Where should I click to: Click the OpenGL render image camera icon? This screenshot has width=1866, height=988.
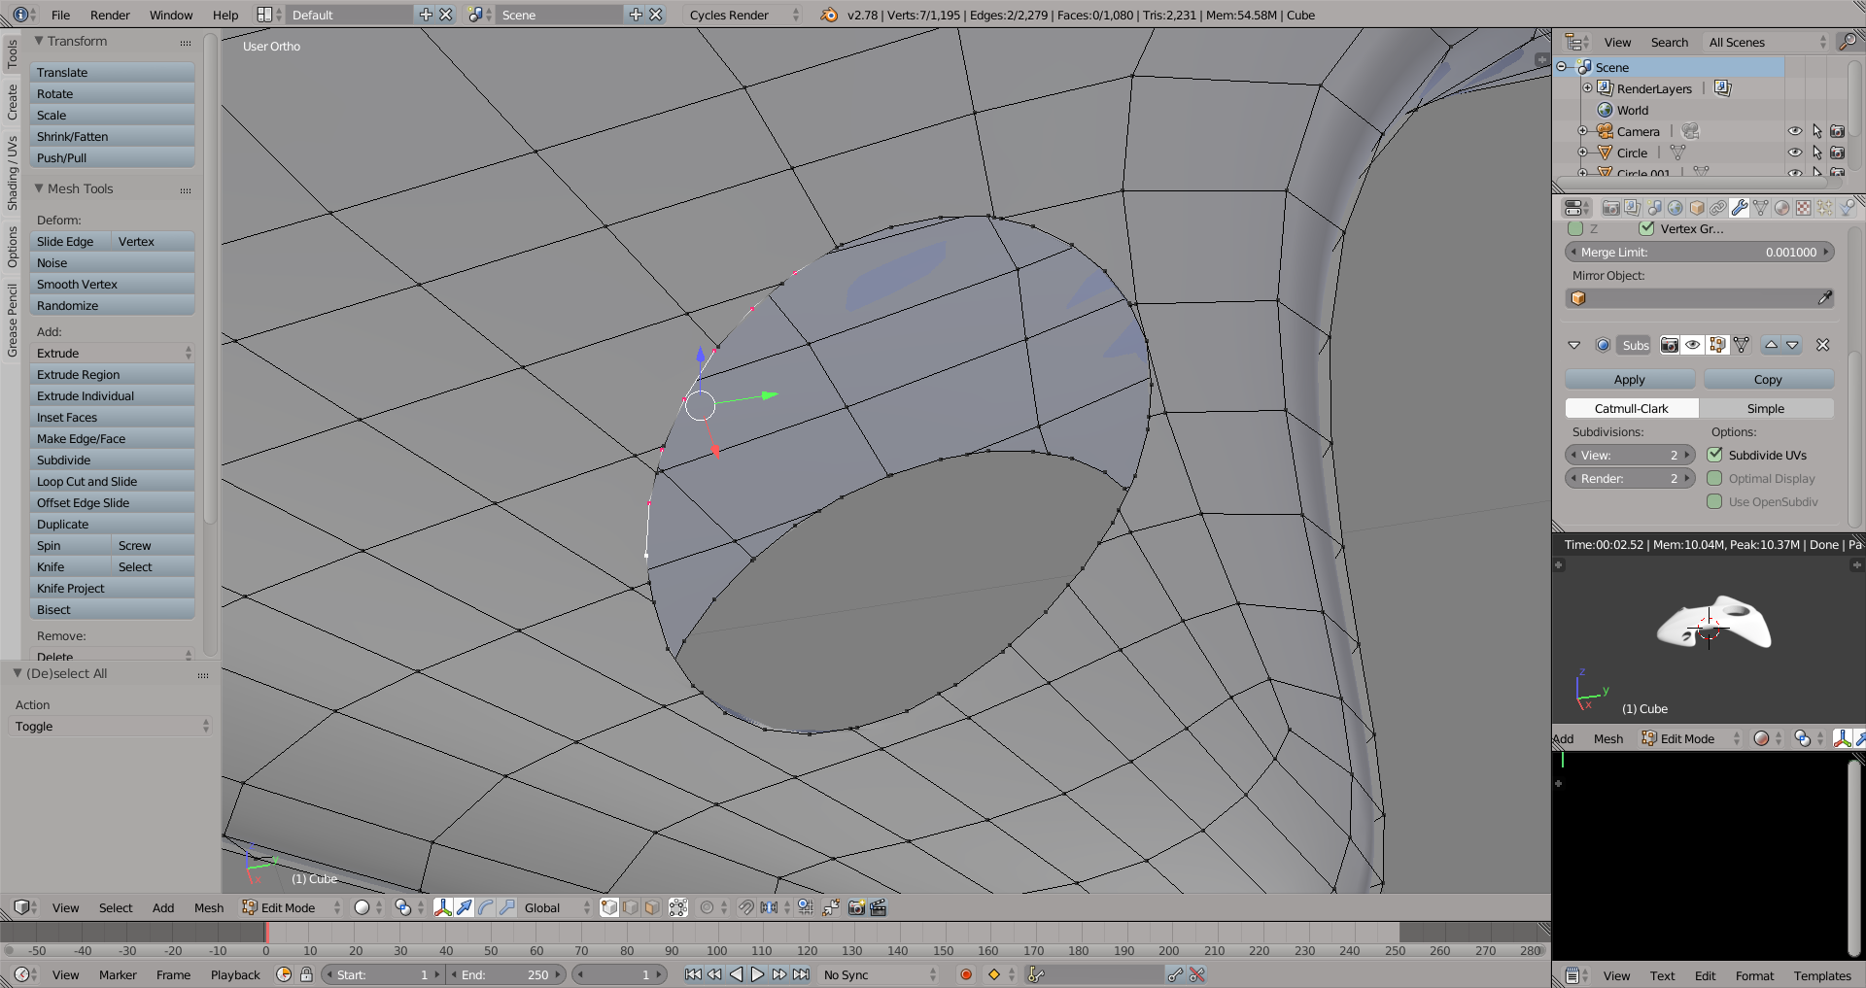pyautogui.click(x=856, y=907)
